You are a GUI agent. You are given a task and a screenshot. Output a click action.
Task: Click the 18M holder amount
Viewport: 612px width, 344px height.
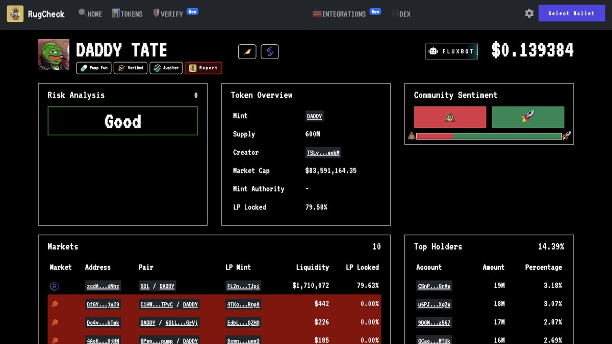coord(499,304)
